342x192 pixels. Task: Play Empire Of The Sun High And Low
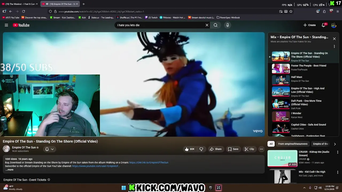pyautogui.click(x=303, y=91)
